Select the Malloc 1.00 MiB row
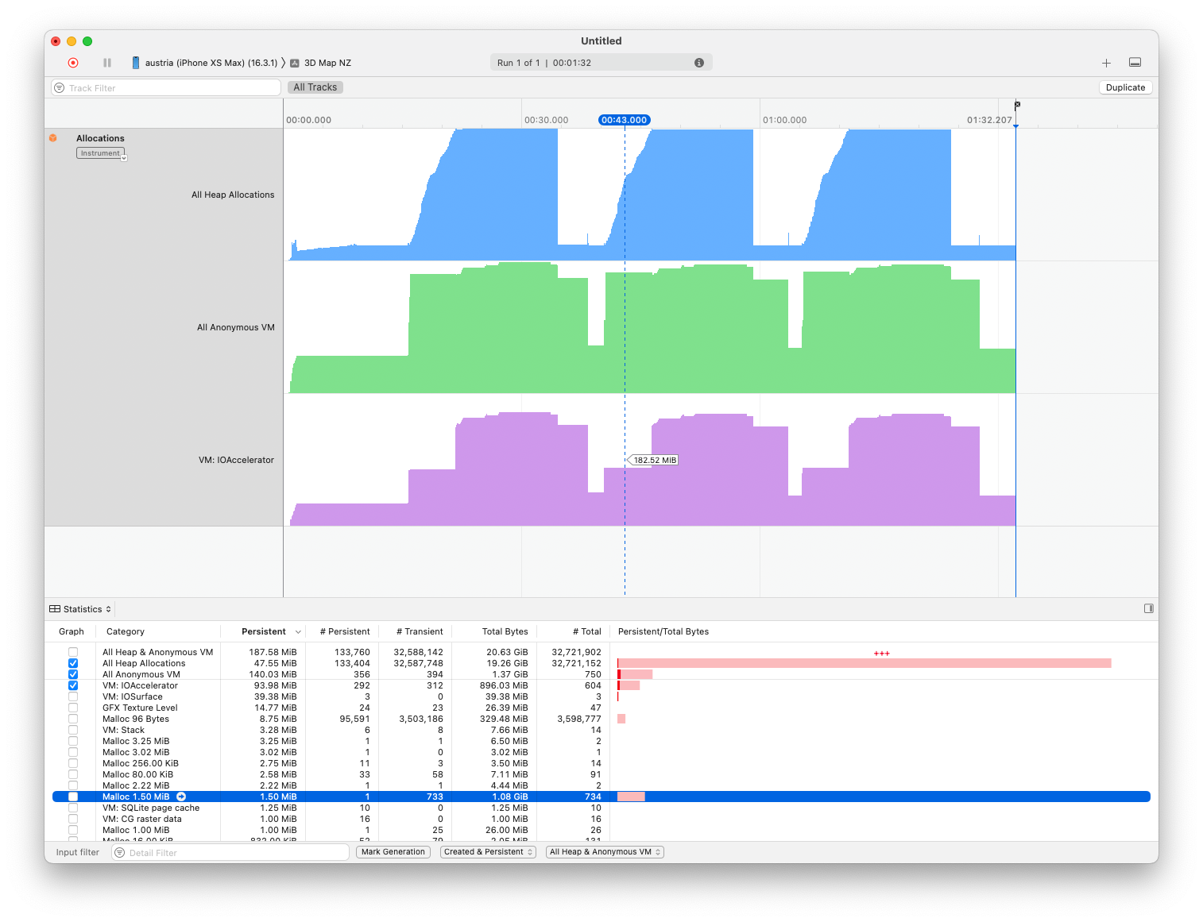The image size is (1203, 922). coord(601,830)
